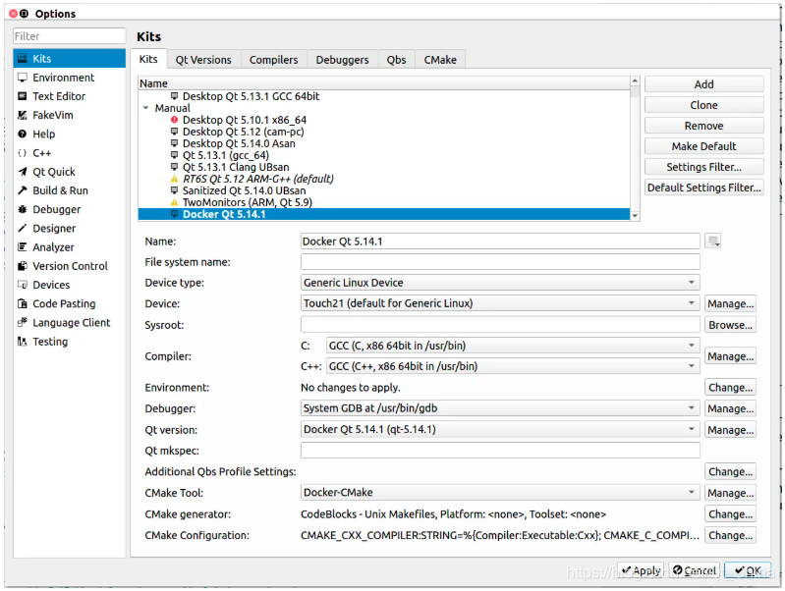Click the Add kit button
This screenshot has height=591, width=785.
coord(703,84)
